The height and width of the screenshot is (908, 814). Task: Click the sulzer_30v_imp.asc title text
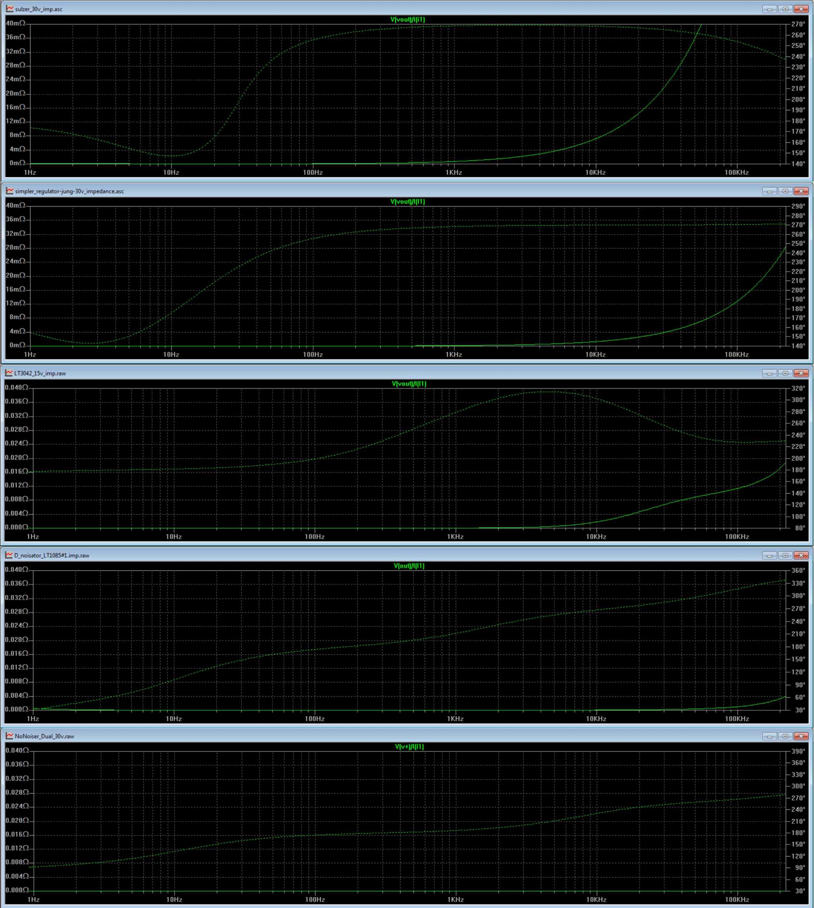click(39, 9)
